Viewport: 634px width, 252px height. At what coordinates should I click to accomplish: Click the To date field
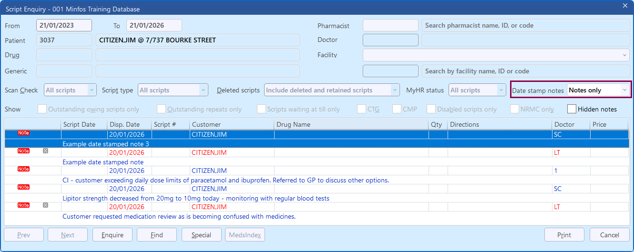154,25
